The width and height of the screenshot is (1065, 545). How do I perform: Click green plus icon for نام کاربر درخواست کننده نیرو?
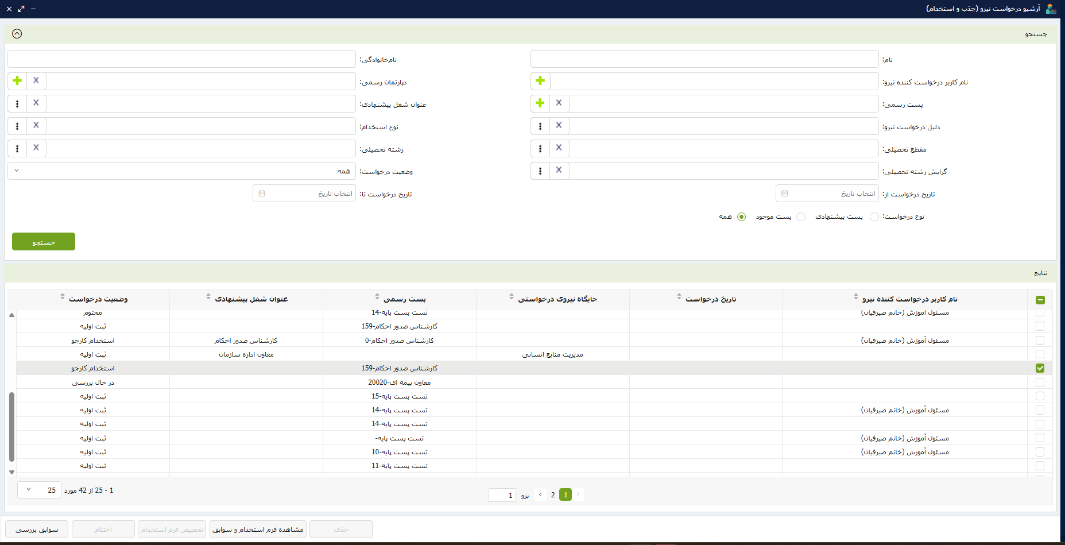[540, 81]
